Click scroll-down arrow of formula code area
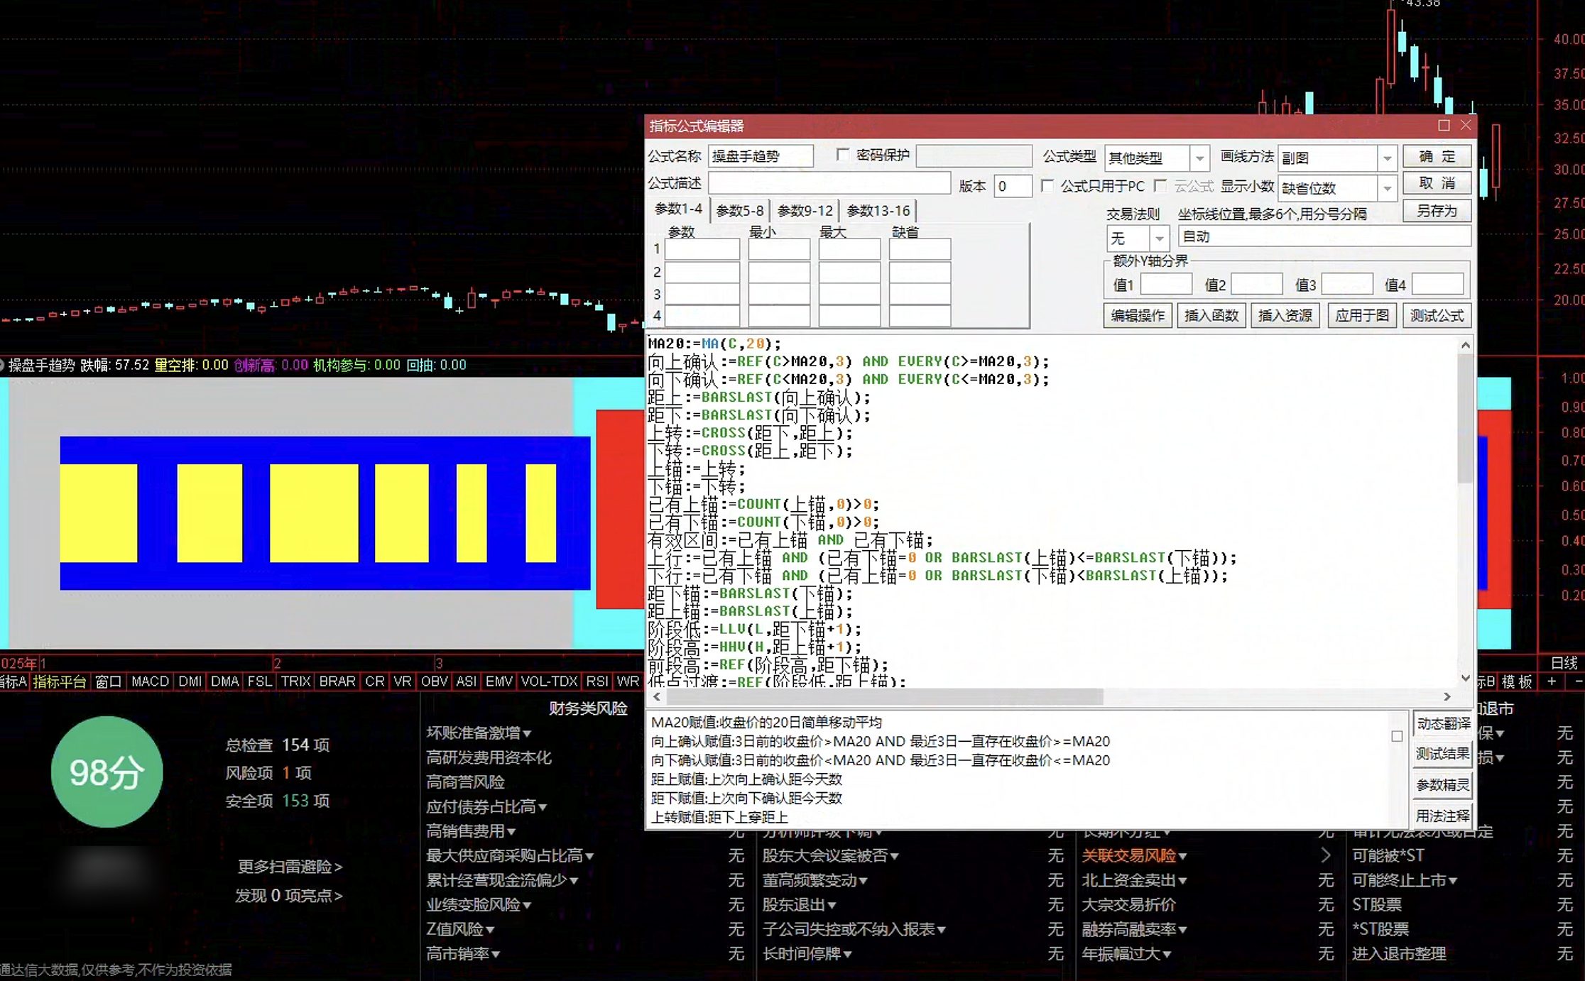Viewport: 1585px width, 981px height. tap(1466, 679)
